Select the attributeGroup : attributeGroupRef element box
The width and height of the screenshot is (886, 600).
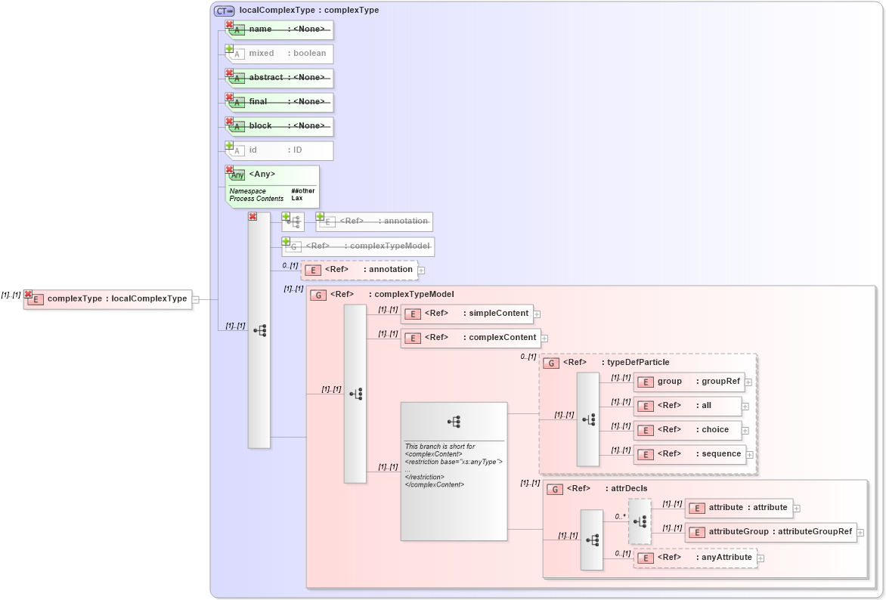[x=771, y=532]
